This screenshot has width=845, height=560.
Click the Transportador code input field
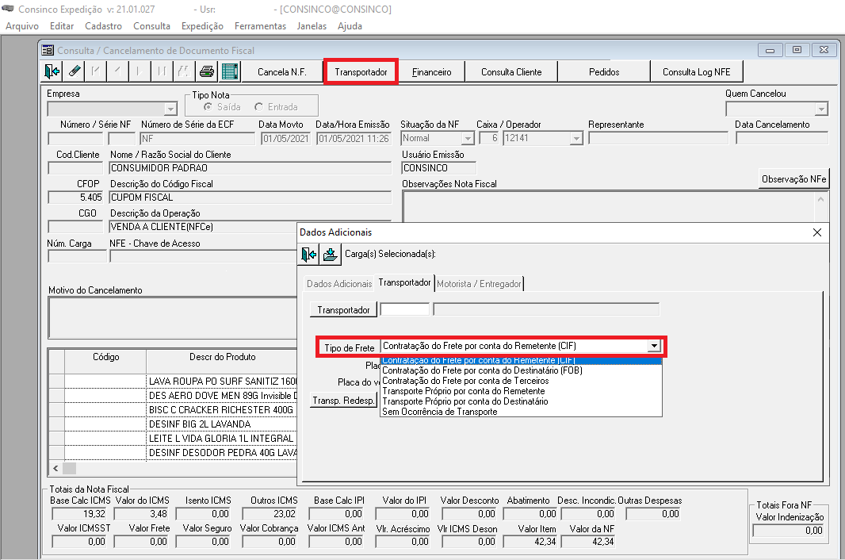pos(405,309)
